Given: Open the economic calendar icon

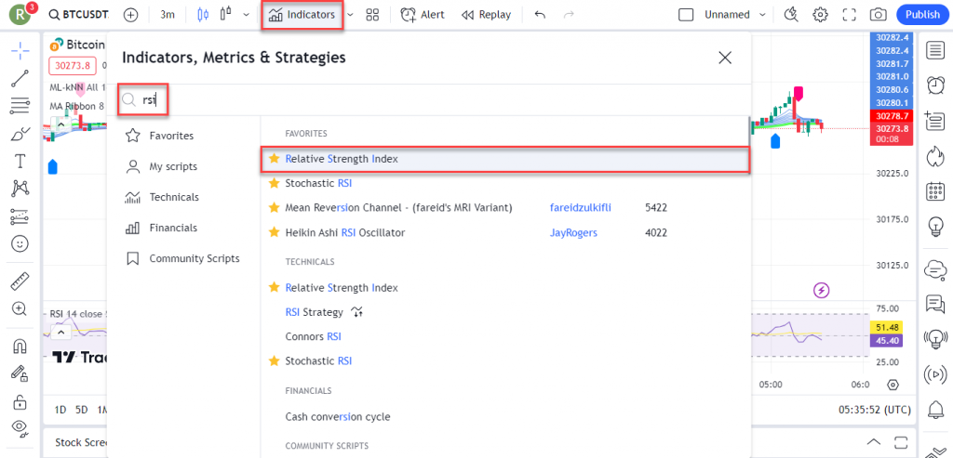Looking at the screenshot, I should pyautogui.click(x=936, y=191).
